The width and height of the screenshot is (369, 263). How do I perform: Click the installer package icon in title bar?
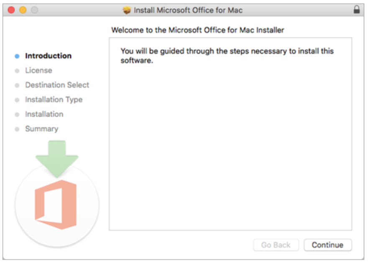[x=127, y=10]
